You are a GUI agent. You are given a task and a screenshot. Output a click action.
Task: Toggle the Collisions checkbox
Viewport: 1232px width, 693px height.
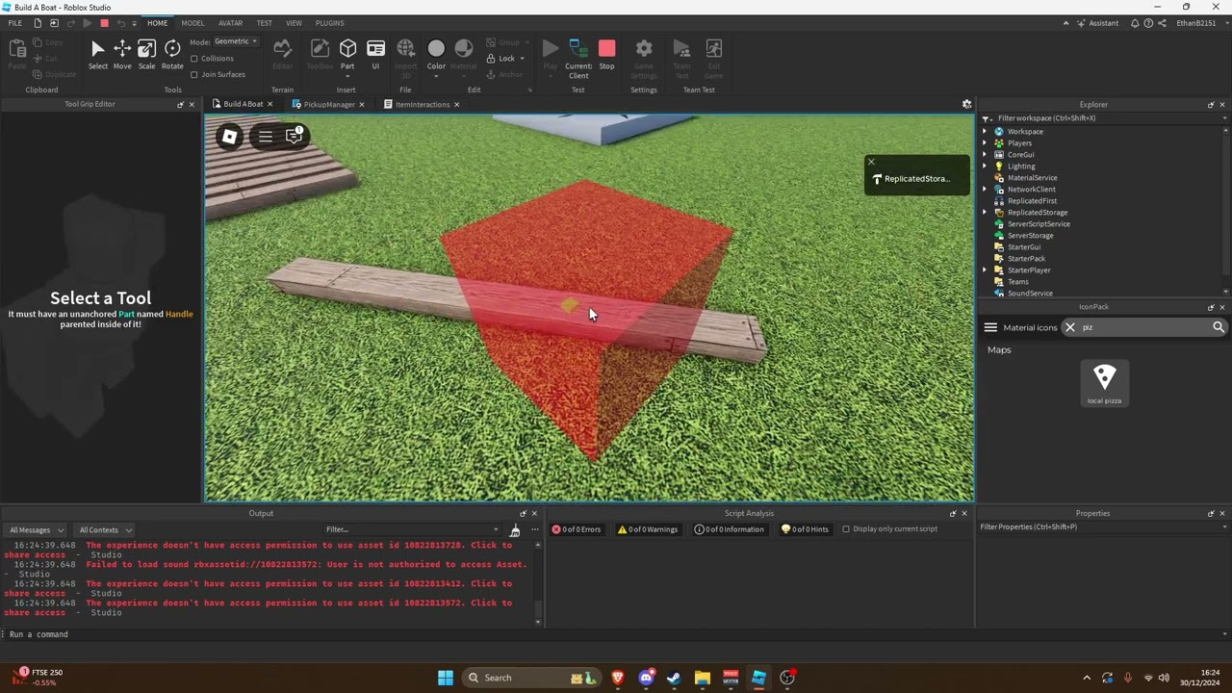click(194, 59)
